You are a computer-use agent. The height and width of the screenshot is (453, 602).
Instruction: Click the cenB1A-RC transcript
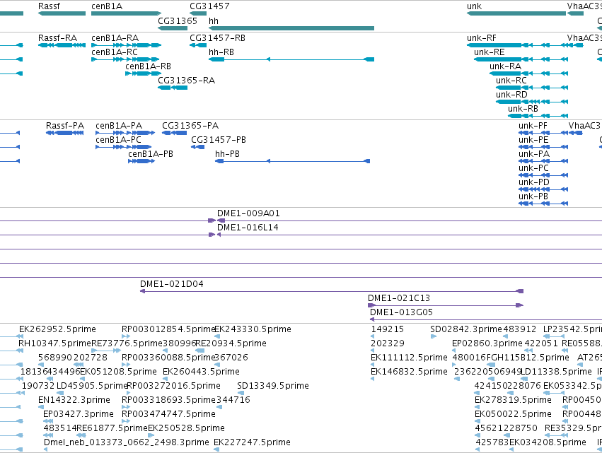pos(125,59)
